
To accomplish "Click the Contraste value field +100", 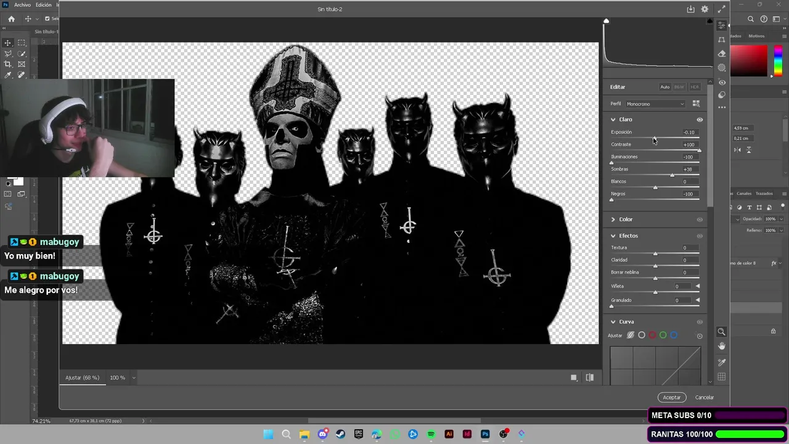I will [689, 144].
